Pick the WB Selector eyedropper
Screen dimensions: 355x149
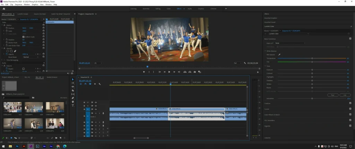click(x=279, y=54)
